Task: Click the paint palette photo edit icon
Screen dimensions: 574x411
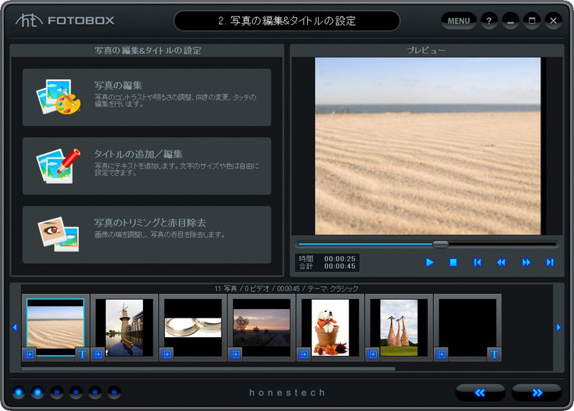Action: pos(59,97)
